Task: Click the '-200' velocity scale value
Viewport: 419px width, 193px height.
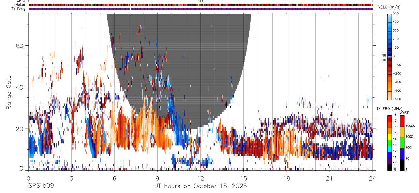Action: coord(396,74)
